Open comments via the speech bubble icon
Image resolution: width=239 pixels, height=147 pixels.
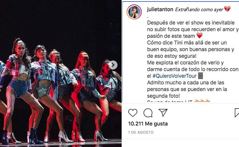pyautogui.click(x=148, y=113)
